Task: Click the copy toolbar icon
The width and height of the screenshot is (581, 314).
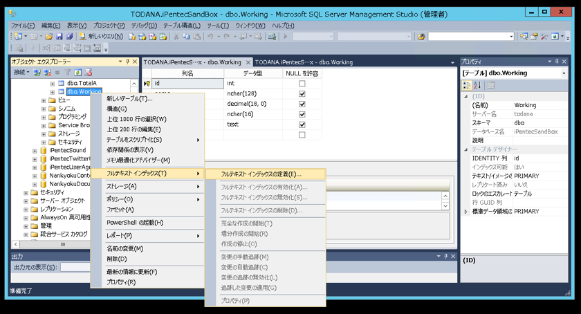Action: 187,37
